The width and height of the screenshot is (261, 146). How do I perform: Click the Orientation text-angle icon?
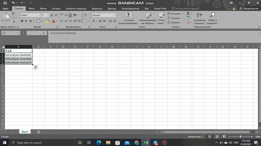[75, 15]
